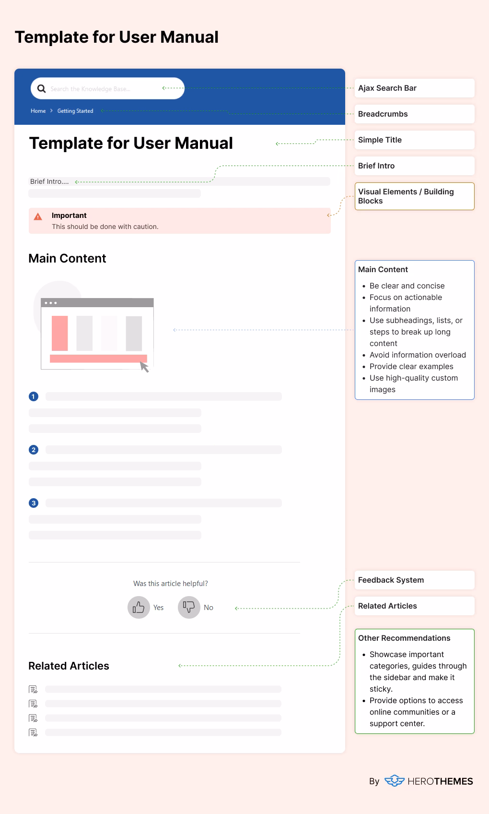Open the Getting Started breadcrumb
The height and width of the screenshot is (814, 489).
75,111
